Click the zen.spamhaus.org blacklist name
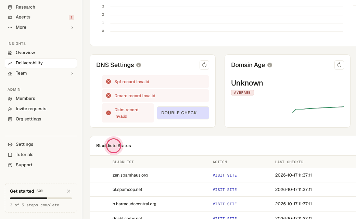Screen dimensions: 356x219 130,175
